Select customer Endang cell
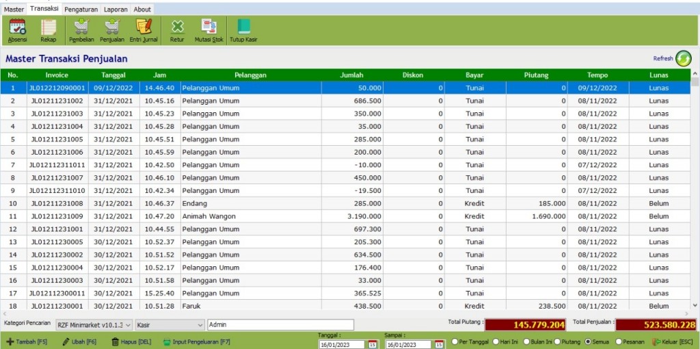 pos(250,203)
